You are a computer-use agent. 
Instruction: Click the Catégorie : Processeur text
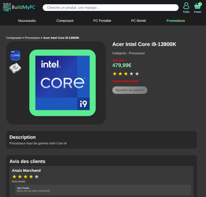[x=128, y=53]
